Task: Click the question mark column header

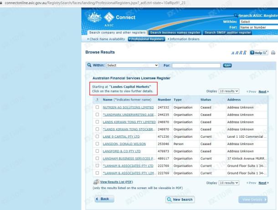Action: pos(97,100)
